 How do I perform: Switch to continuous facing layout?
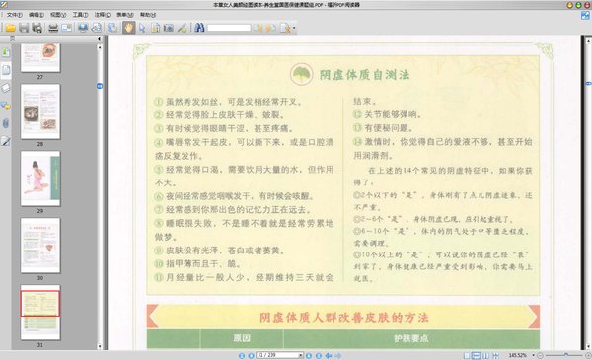coord(495,355)
